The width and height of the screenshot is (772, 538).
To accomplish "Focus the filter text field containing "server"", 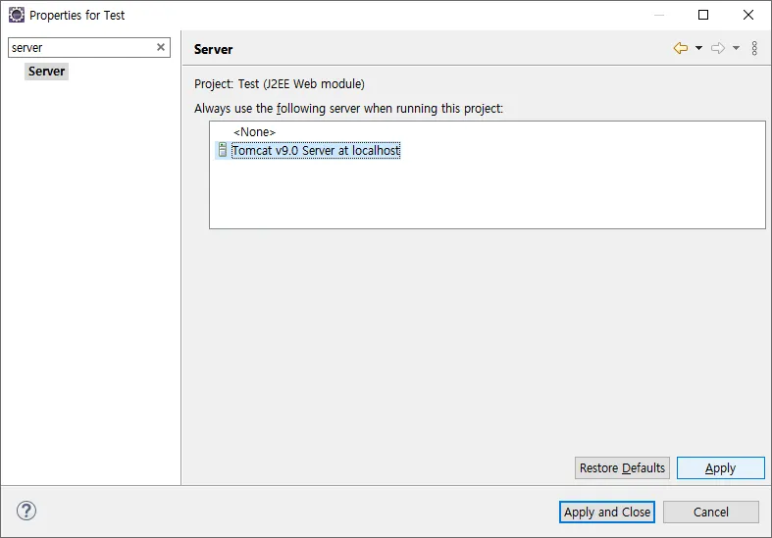I will coord(78,47).
